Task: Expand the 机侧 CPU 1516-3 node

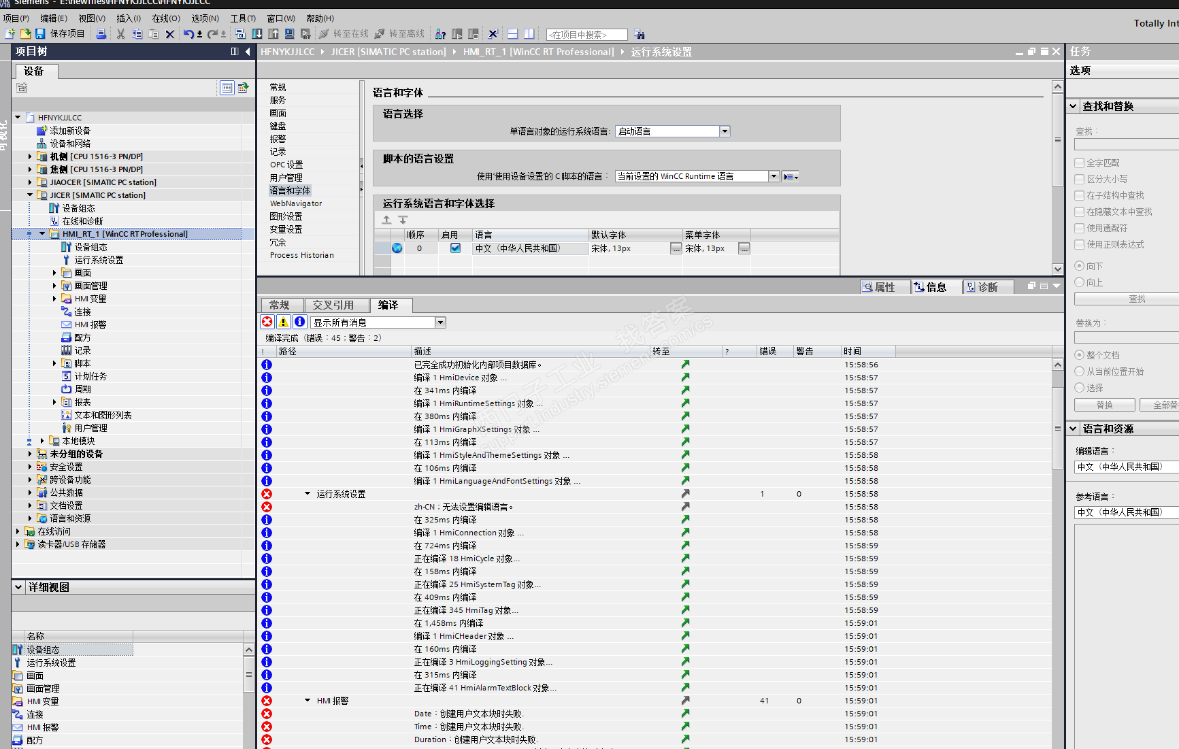Action: point(30,156)
